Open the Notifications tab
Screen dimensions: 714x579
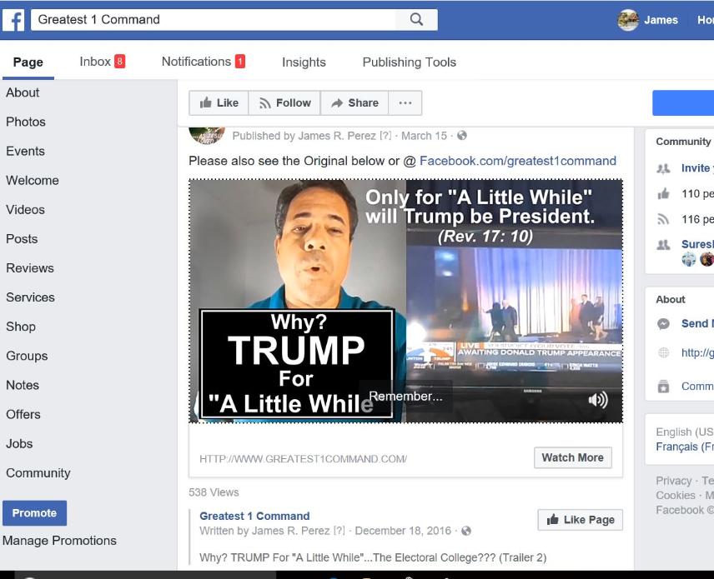coord(203,62)
